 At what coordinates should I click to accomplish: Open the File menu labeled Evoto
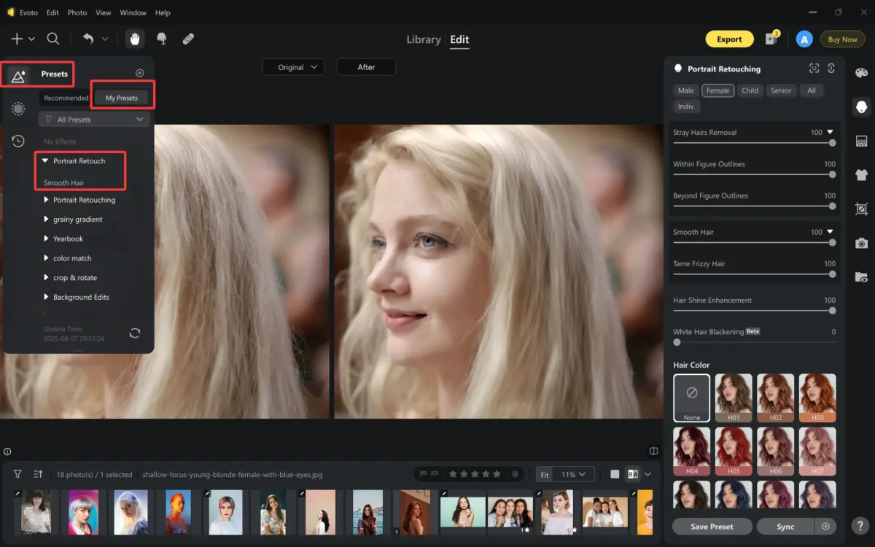[30, 12]
